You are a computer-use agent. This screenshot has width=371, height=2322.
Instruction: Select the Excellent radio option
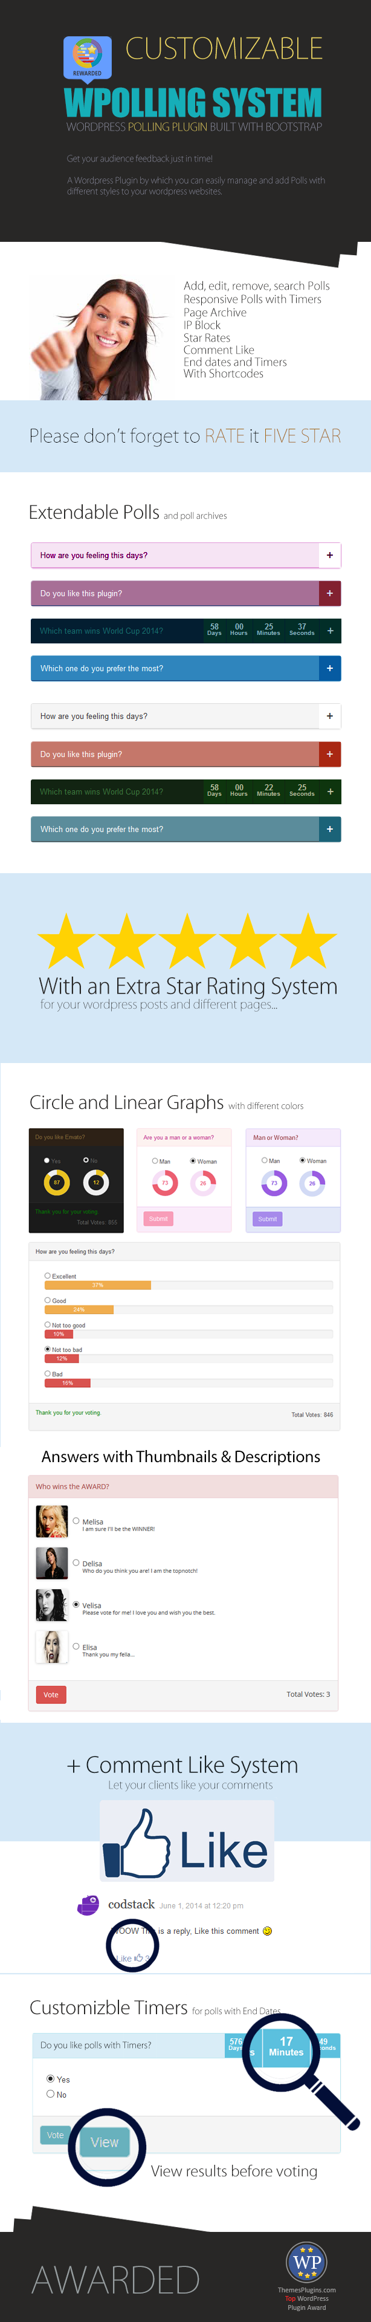pyautogui.click(x=48, y=1275)
